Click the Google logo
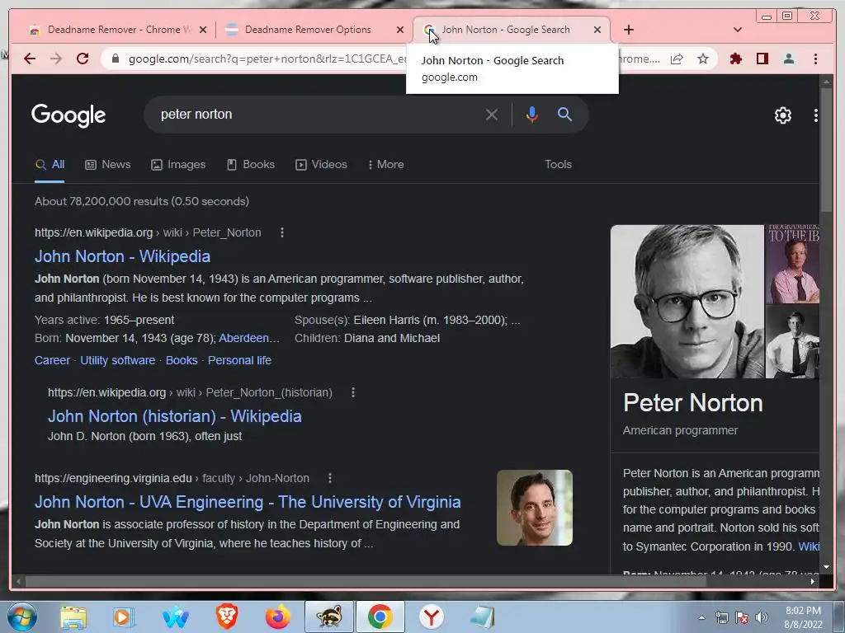Viewport: 845px width, 633px height. click(68, 115)
